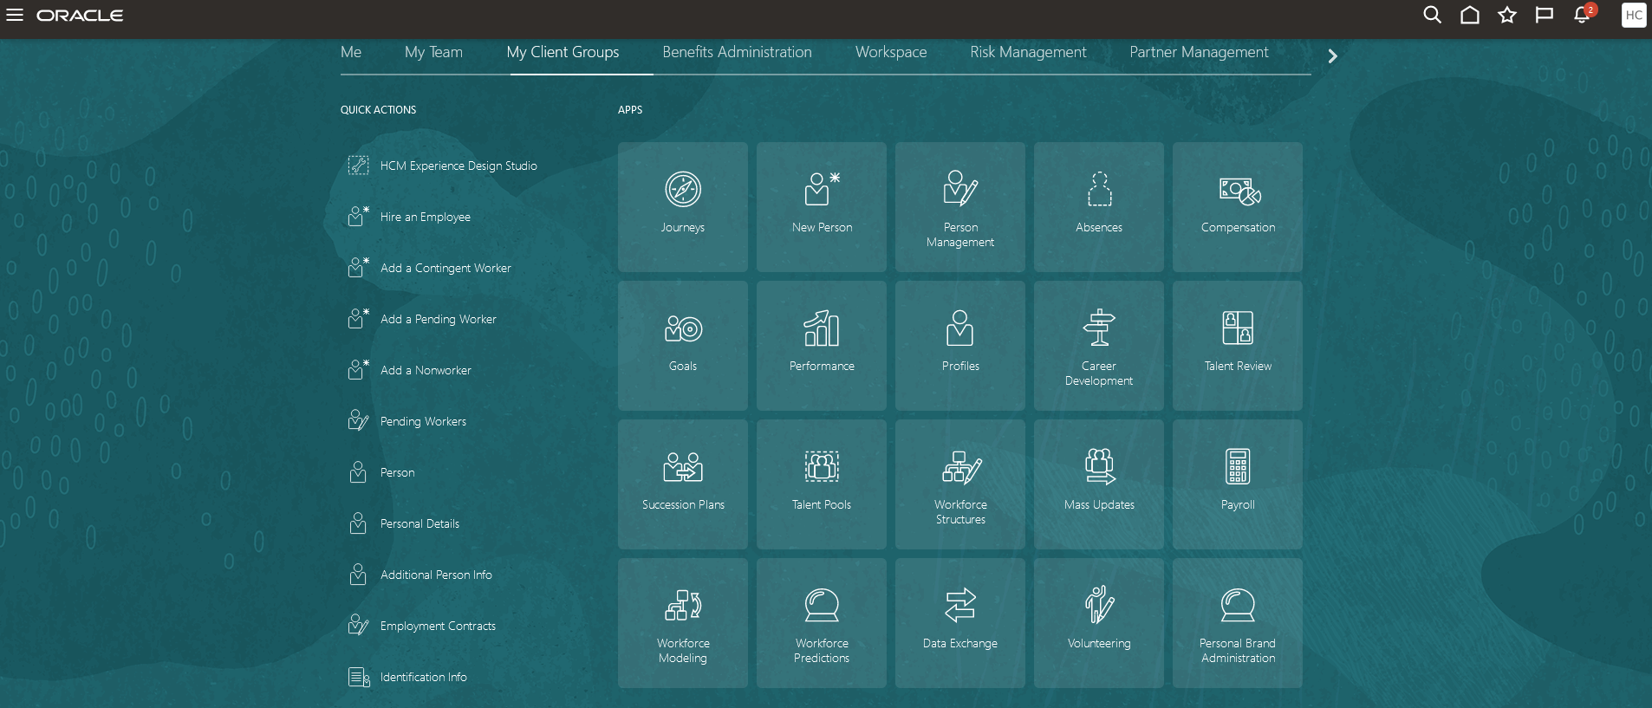Show more tabs with right chevron

pos(1332,56)
